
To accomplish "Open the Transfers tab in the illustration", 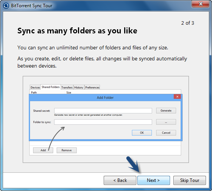I will click(x=67, y=87).
